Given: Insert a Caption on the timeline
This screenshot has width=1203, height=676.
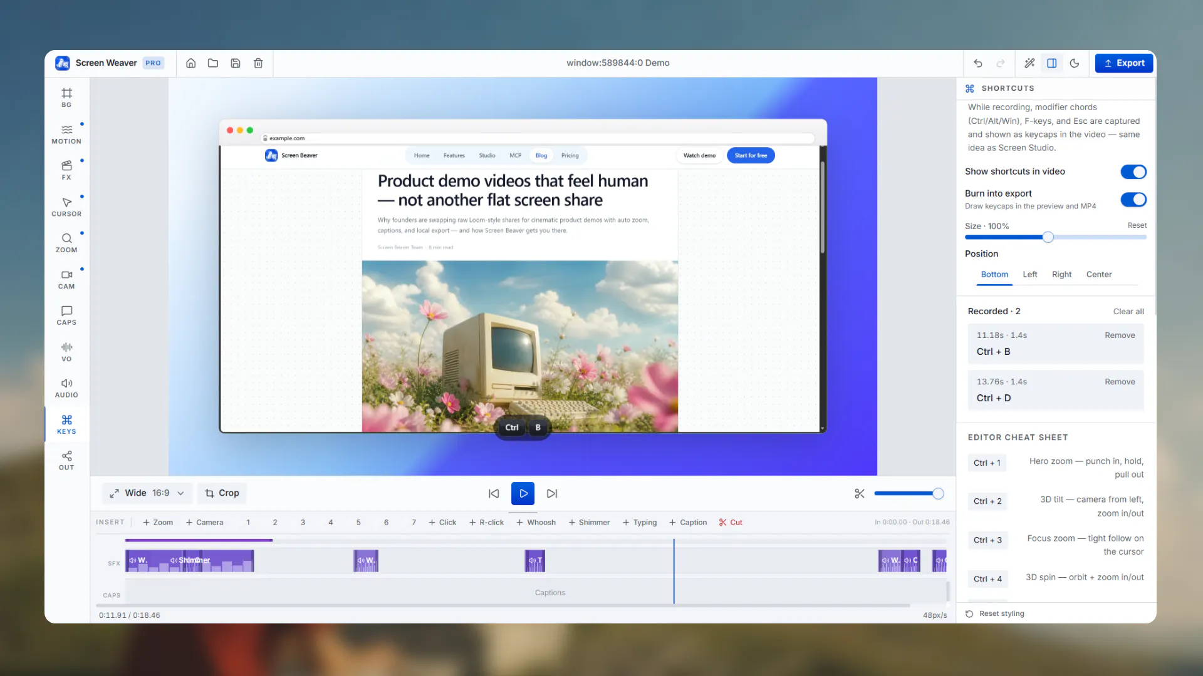Looking at the screenshot, I should [x=688, y=523].
